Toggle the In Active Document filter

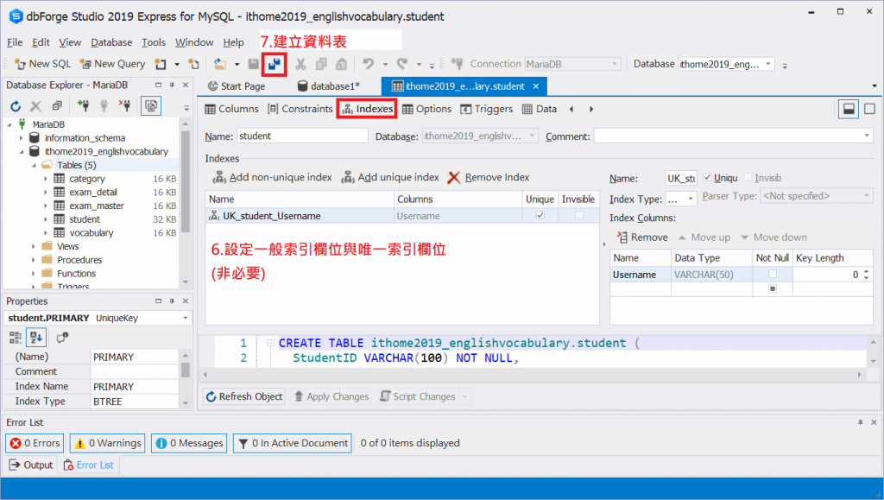tap(292, 443)
